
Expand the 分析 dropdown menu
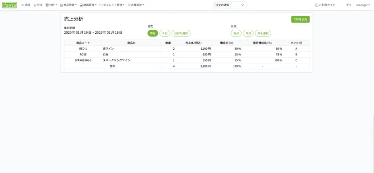(51, 5)
